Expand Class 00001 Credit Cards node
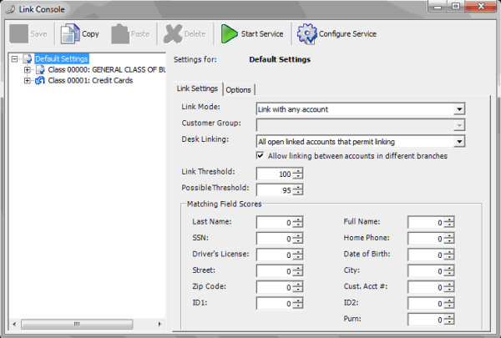 (28, 81)
